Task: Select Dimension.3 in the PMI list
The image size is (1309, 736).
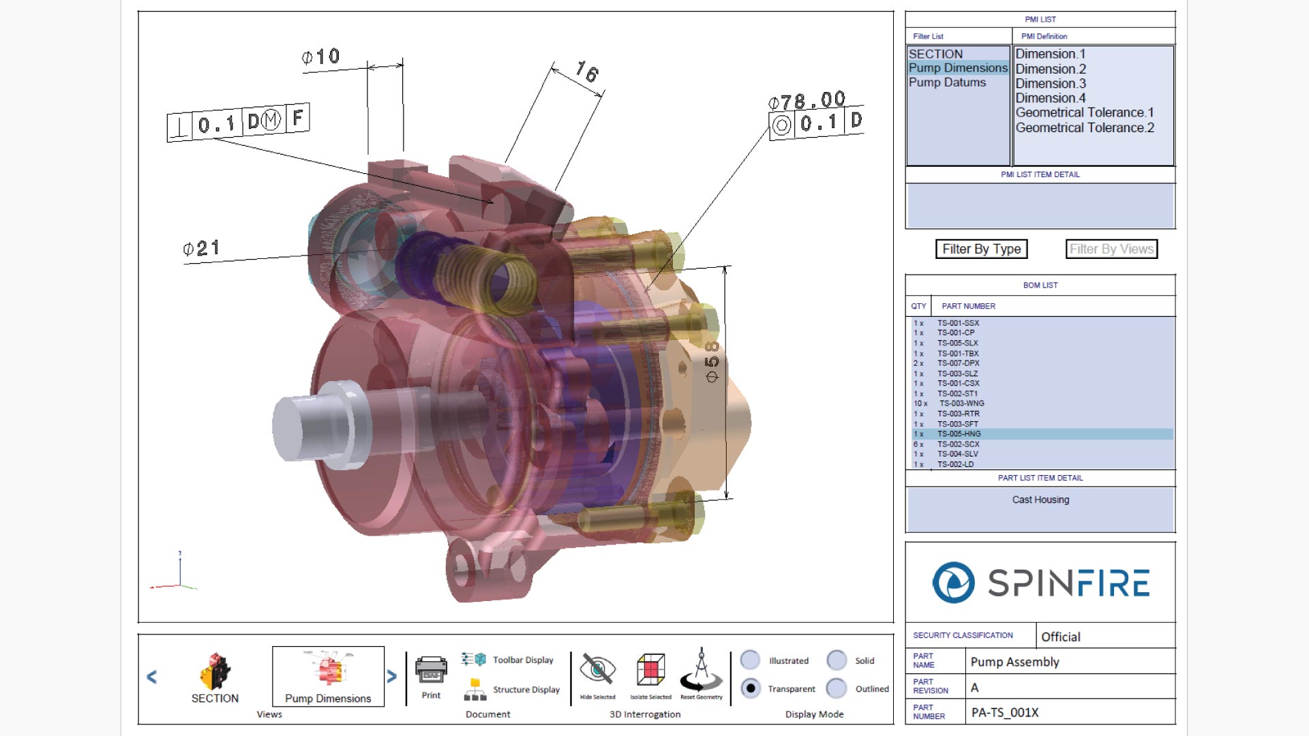Action: point(1050,84)
